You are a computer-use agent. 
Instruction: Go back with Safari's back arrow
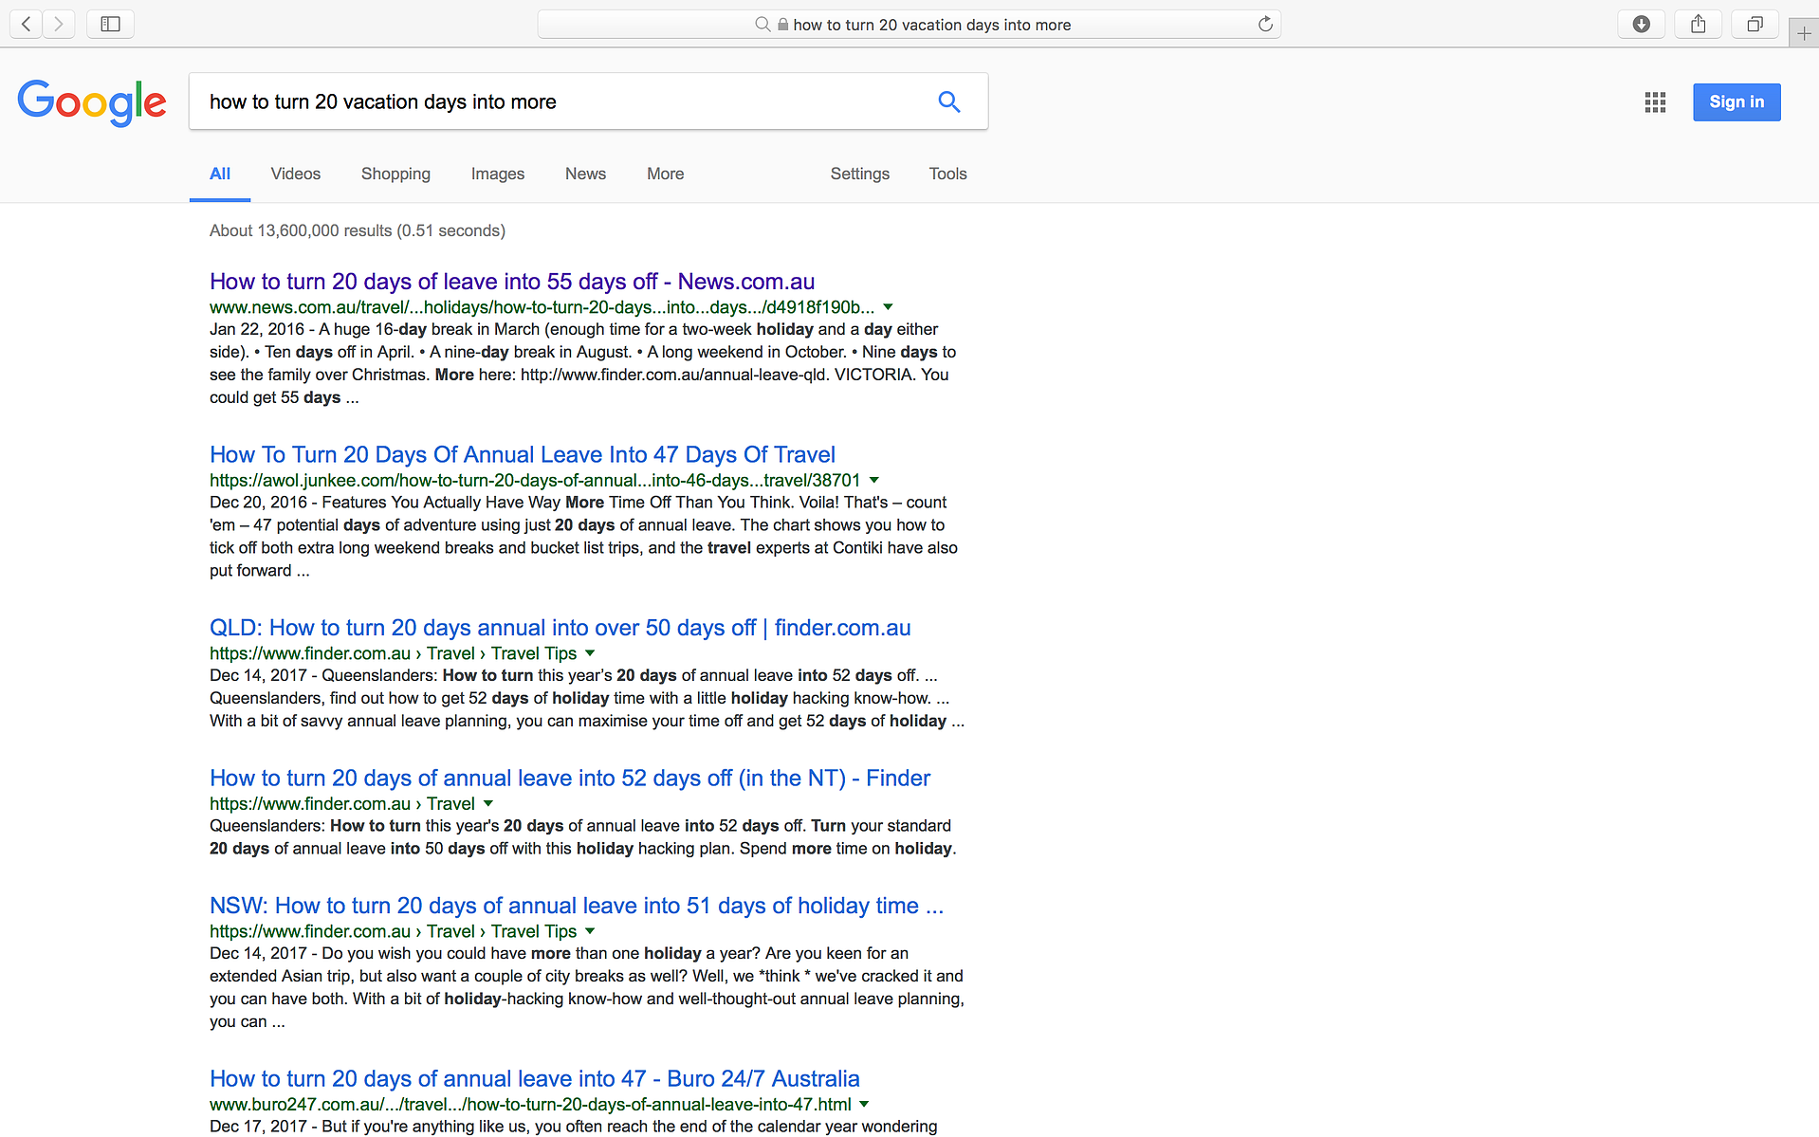pos(27,25)
